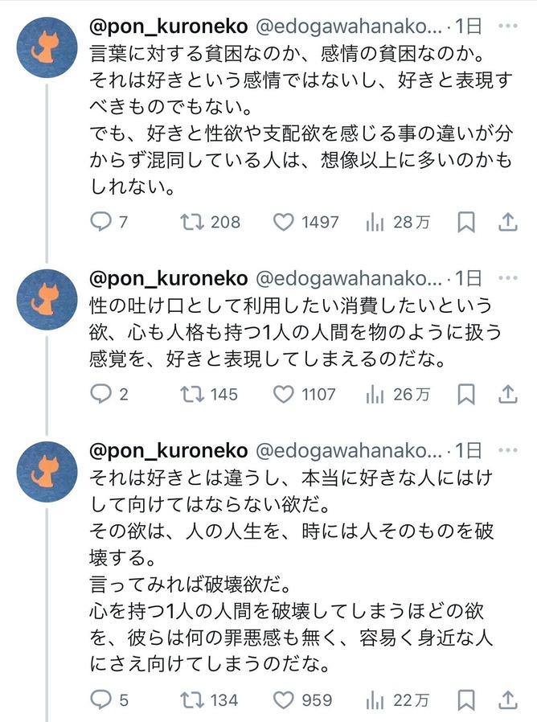The image size is (537, 722).
Task: Reply to the tweet with 5 replies
Action: pos(100,700)
